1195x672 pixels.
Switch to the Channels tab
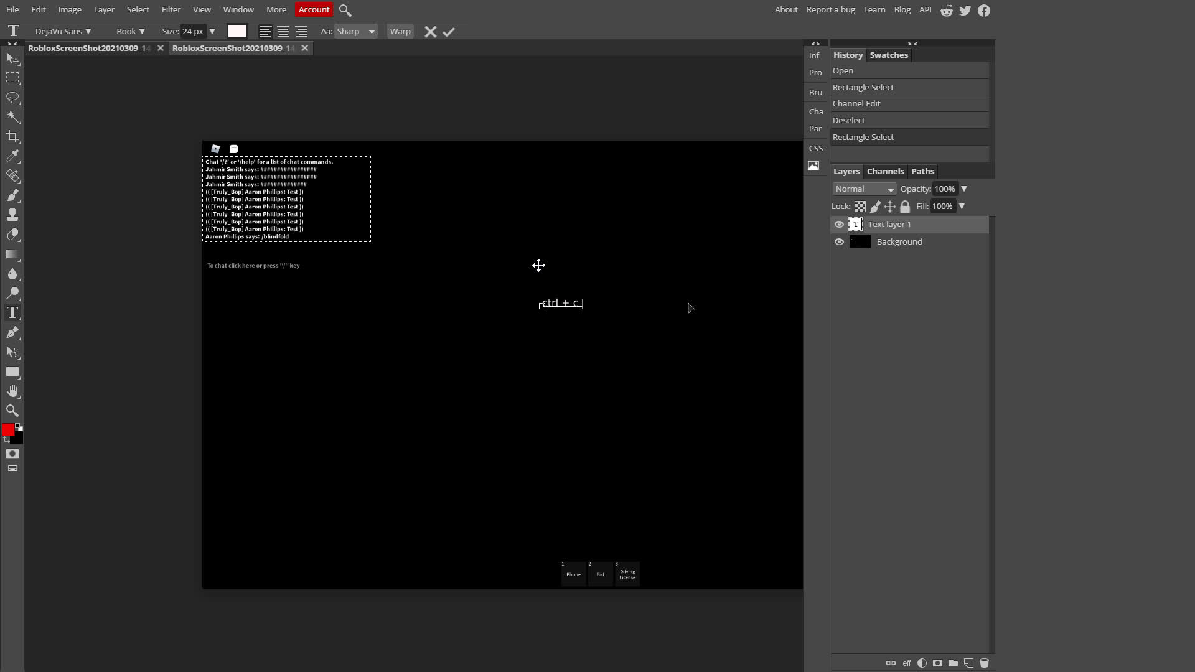tap(885, 171)
